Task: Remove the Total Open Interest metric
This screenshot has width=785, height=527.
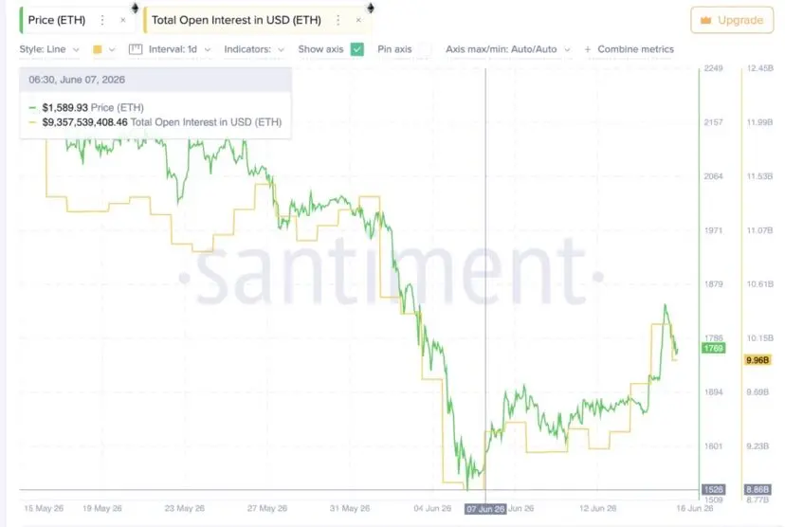Action: pyautogui.click(x=358, y=20)
